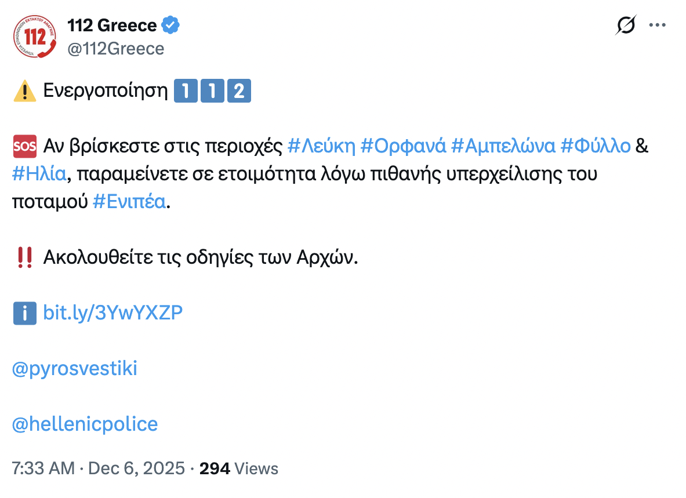Open the #Λεύκη hashtag
Viewport: 686px width, 498px height.
tap(321, 147)
